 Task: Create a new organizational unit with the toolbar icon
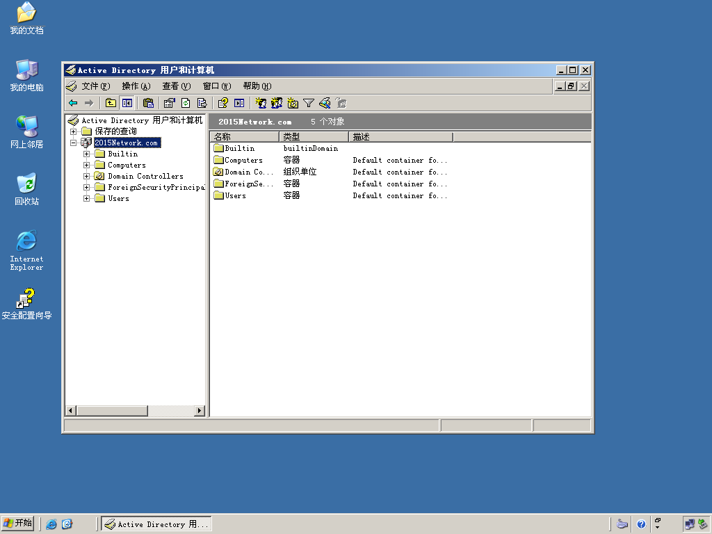[293, 103]
